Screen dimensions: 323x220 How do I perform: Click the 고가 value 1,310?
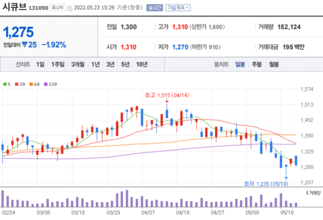click(180, 27)
